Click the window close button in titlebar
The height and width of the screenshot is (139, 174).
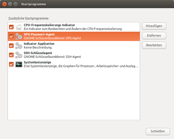[x=5, y=4]
